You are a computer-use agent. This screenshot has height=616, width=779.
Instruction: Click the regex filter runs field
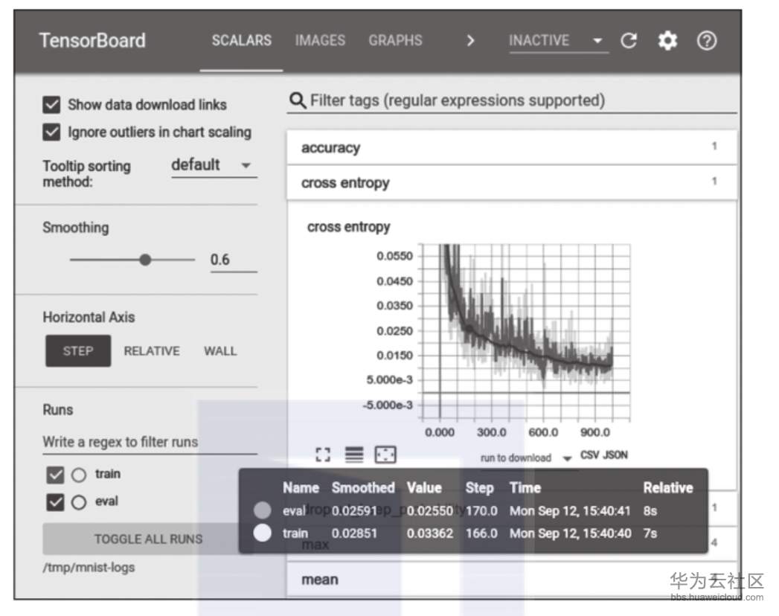pos(150,442)
